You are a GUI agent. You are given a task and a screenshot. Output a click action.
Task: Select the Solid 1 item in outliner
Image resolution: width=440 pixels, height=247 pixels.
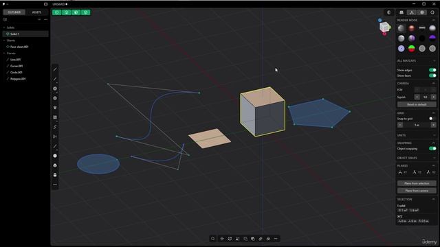pyautogui.click(x=25, y=34)
